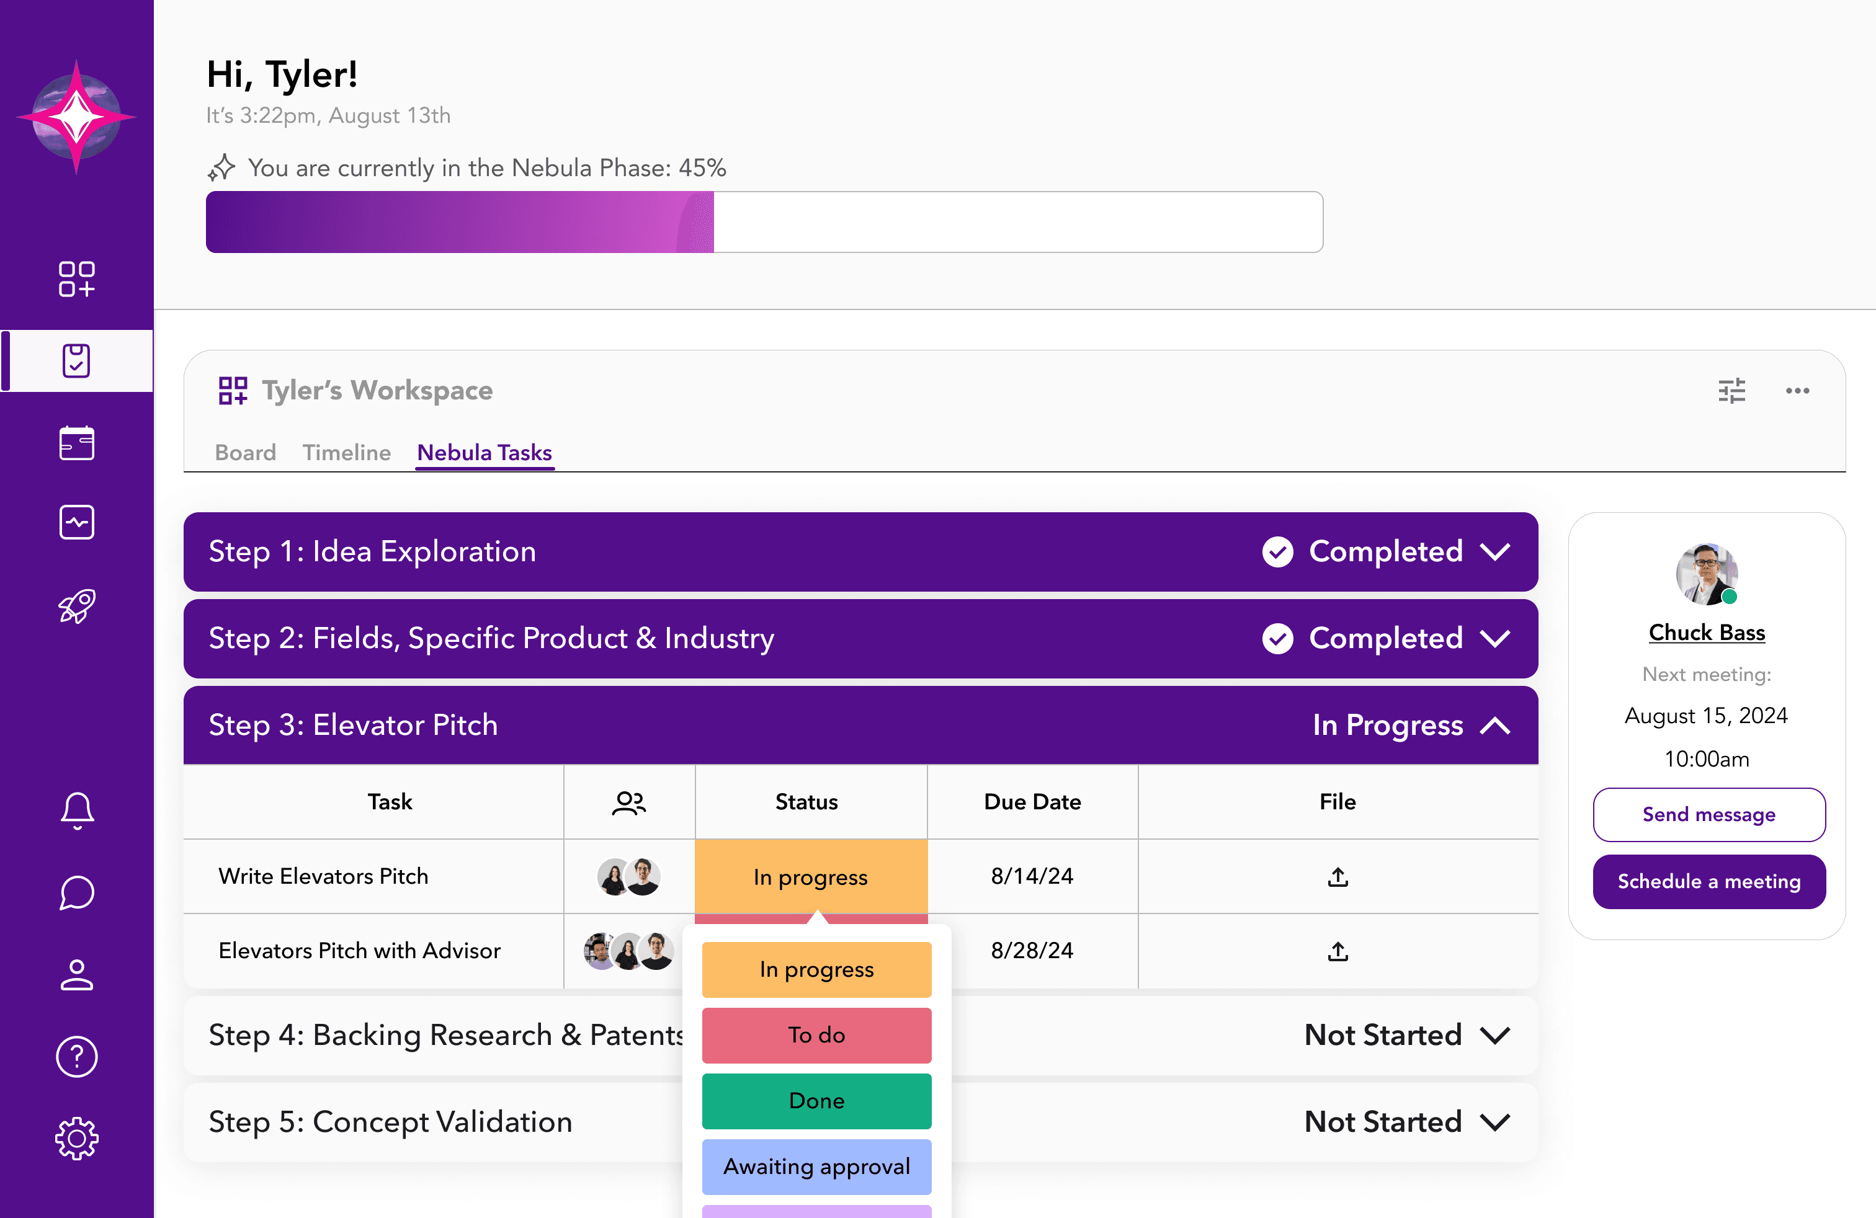
Task: Open the rocket launch icon in sidebar
Action: 76,607
